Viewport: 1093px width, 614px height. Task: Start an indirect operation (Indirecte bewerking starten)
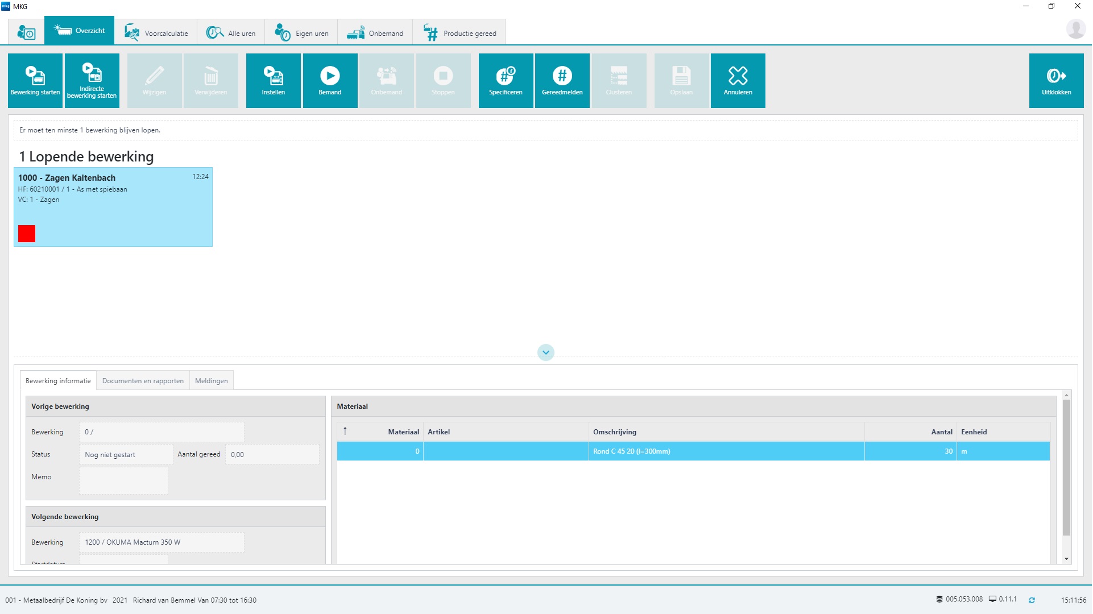click(x=92, y=81)
